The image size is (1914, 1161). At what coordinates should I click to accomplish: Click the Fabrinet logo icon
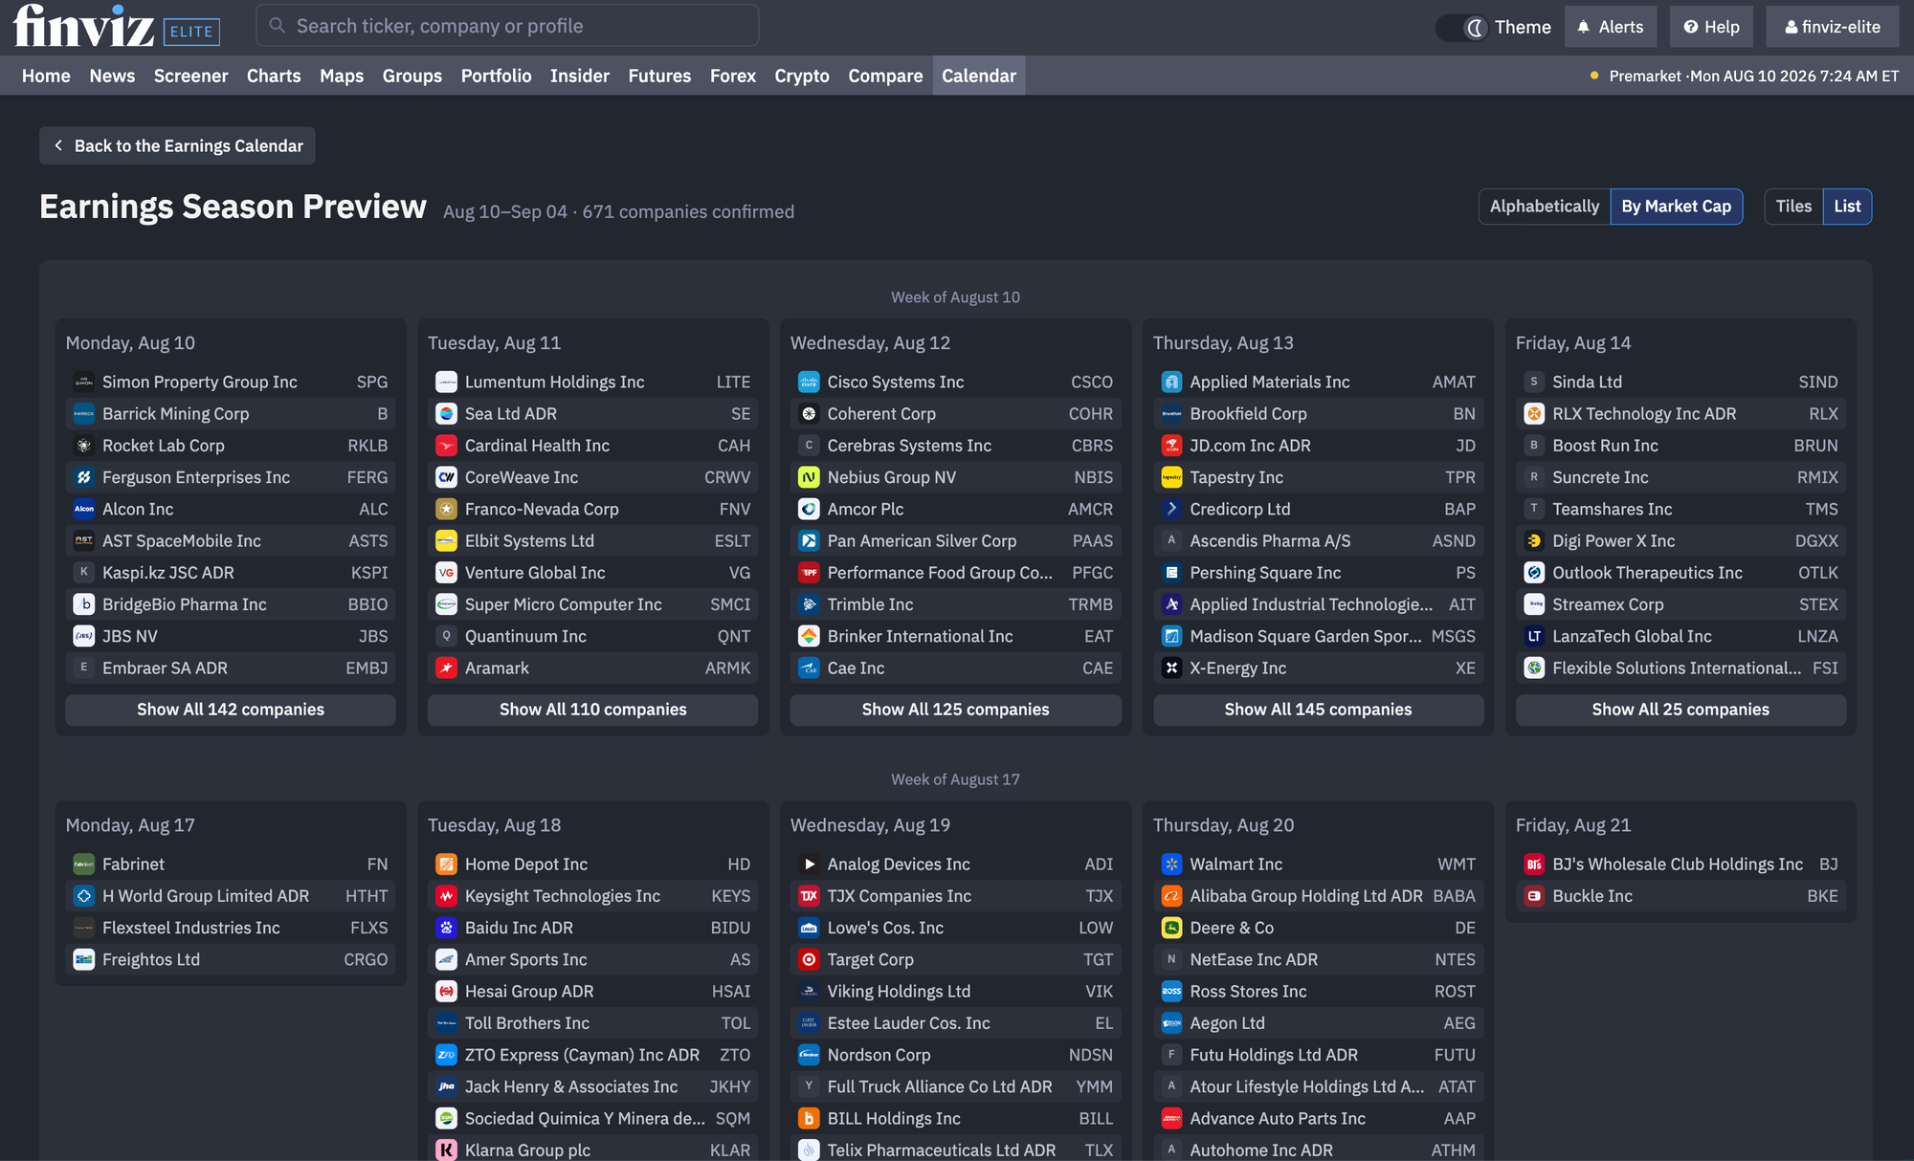(x=84, y=865)
